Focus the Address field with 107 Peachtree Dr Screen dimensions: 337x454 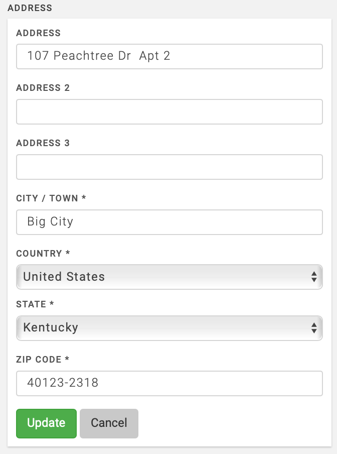[x=169, y=56]
